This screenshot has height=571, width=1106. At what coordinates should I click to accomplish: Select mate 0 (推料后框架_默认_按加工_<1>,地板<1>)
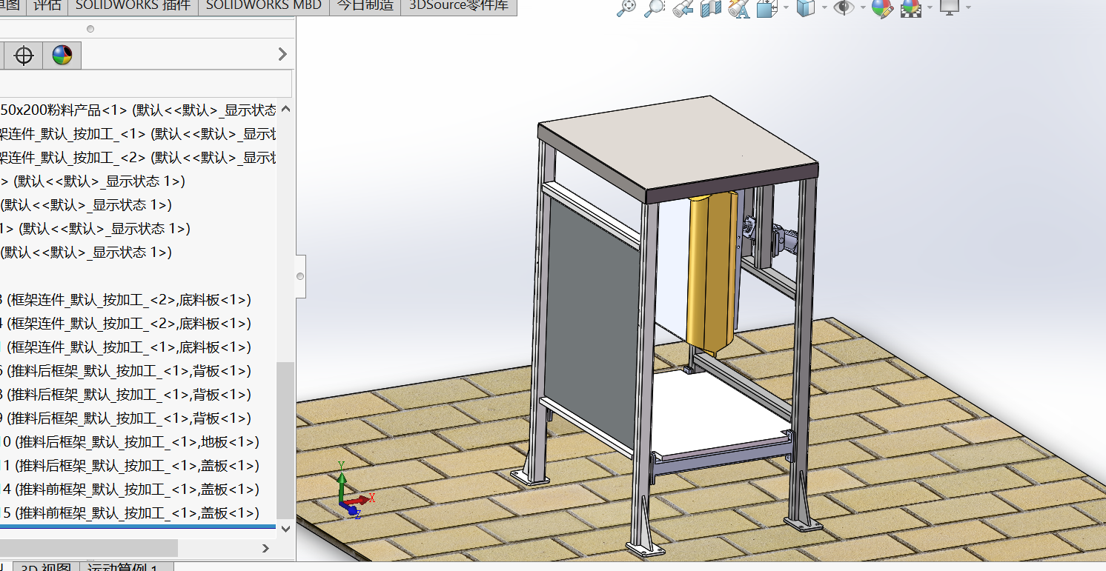tap(130, 442)
